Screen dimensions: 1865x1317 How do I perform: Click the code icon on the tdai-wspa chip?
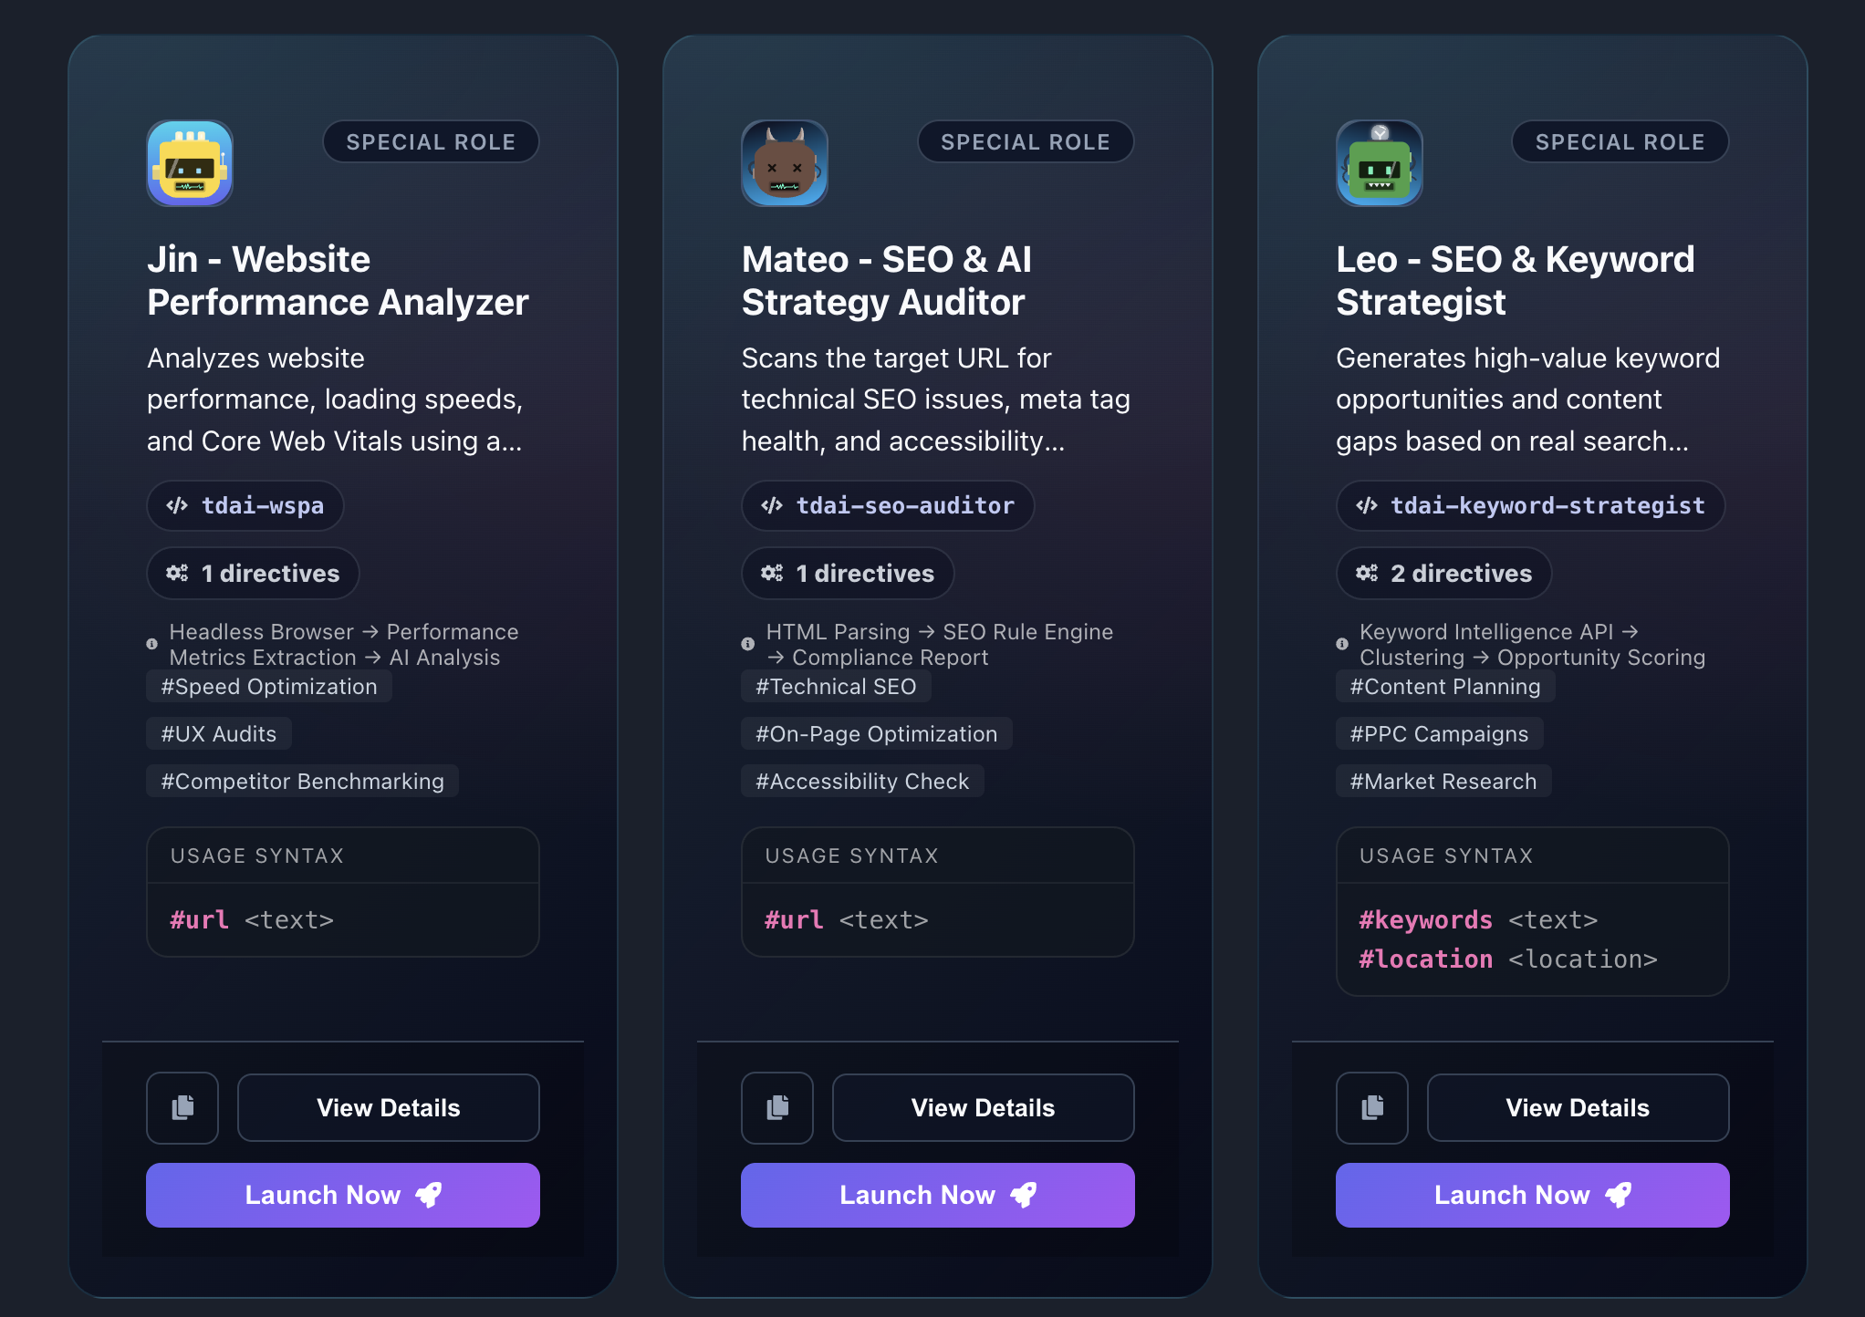click(x=179, y=505)
